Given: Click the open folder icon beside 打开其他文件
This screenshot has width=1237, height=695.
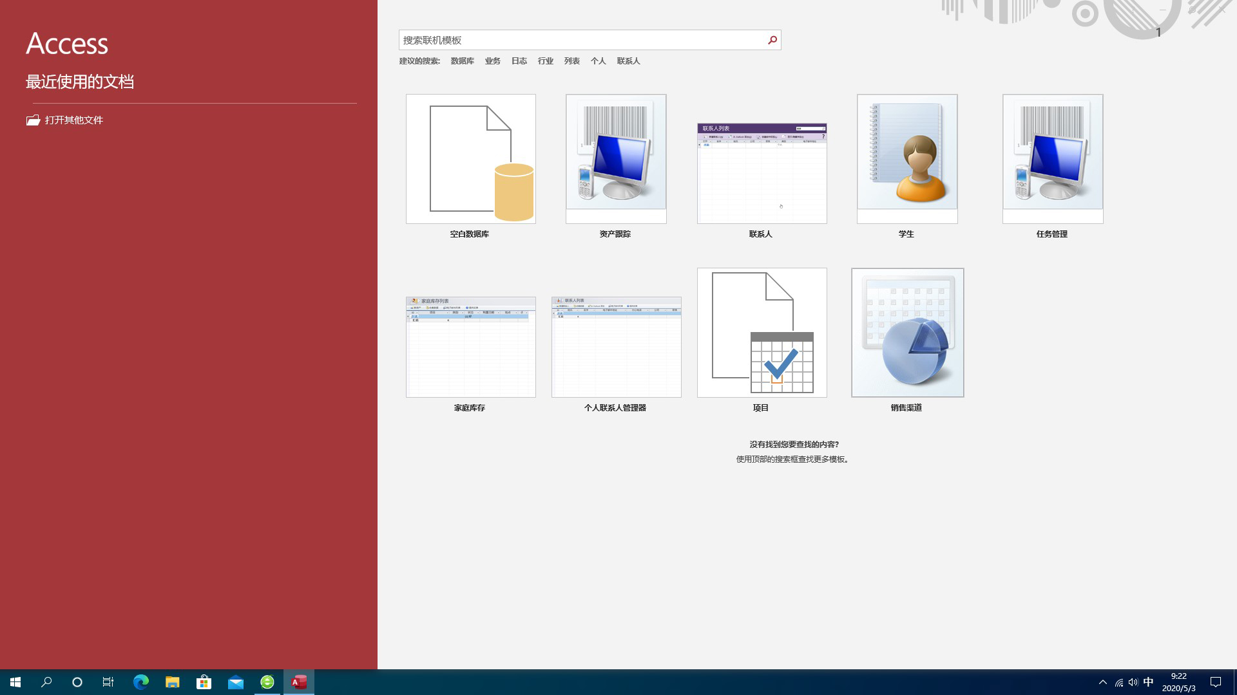Looking at the screenshot, I should (33, 120).
